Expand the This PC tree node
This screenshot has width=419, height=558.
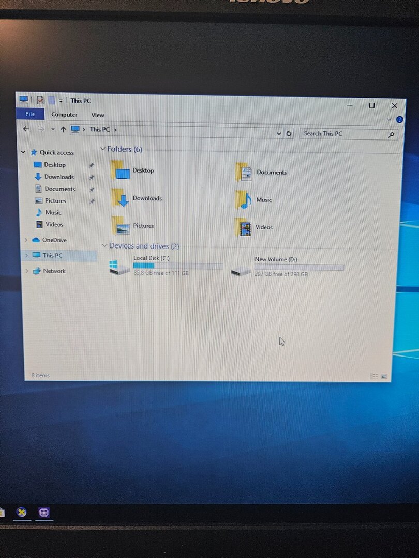pos(26,255)
